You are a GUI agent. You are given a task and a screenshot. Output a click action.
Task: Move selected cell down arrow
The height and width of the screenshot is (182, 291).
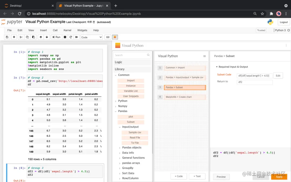coord(47,37)
